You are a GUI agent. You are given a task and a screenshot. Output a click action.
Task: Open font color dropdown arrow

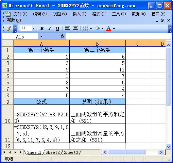tap(114, 29)
